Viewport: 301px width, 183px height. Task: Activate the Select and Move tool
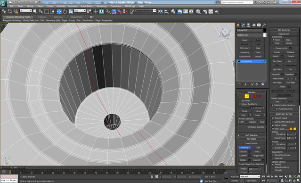(59, 11)
